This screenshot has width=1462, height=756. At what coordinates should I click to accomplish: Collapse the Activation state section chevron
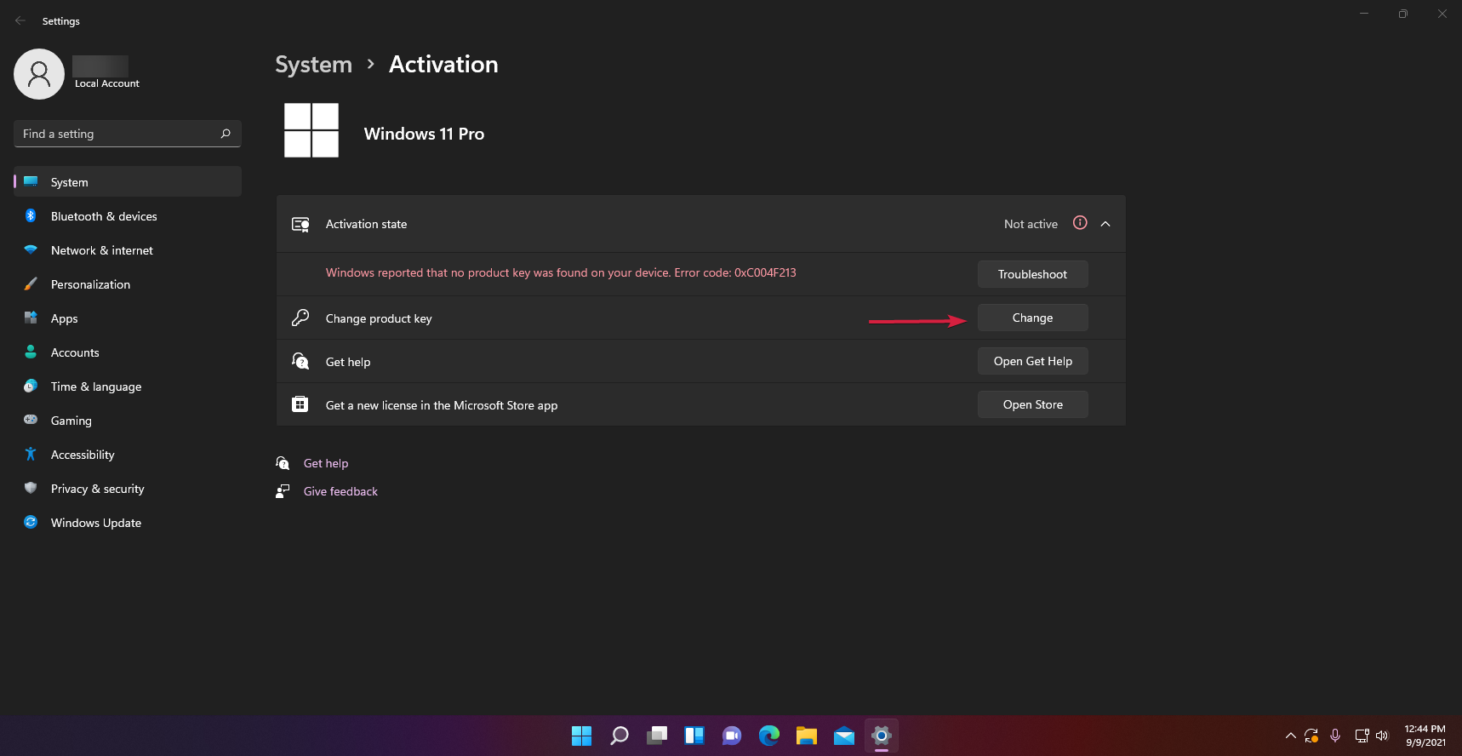pos(1105,224)
